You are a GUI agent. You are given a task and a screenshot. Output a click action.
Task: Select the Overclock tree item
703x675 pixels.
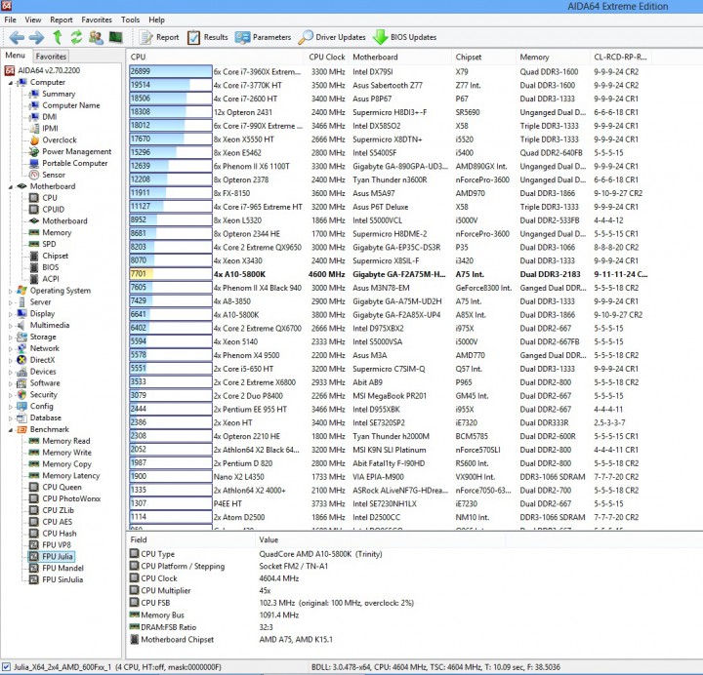[x=60, y=139]
